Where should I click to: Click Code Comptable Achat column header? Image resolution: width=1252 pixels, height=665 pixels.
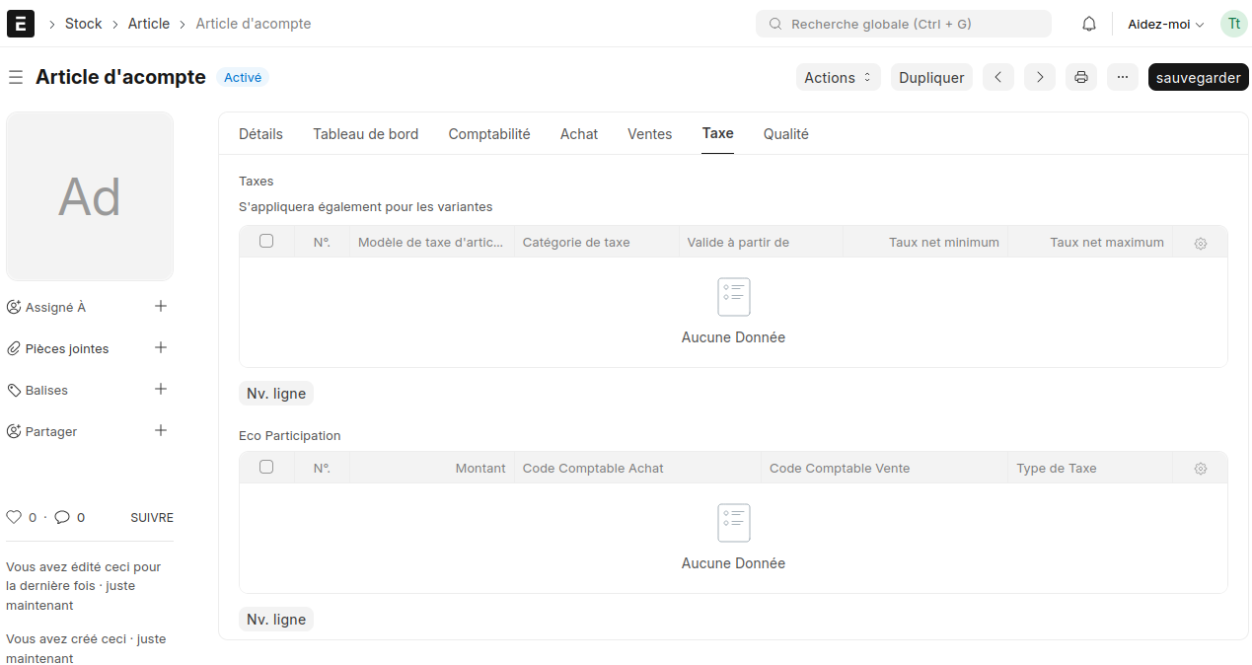tap(638, 469)
